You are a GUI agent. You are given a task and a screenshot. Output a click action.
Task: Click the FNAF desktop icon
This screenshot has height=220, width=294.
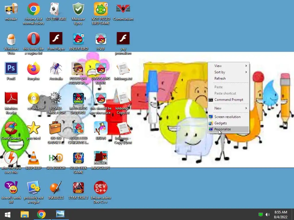click(101, 39)
